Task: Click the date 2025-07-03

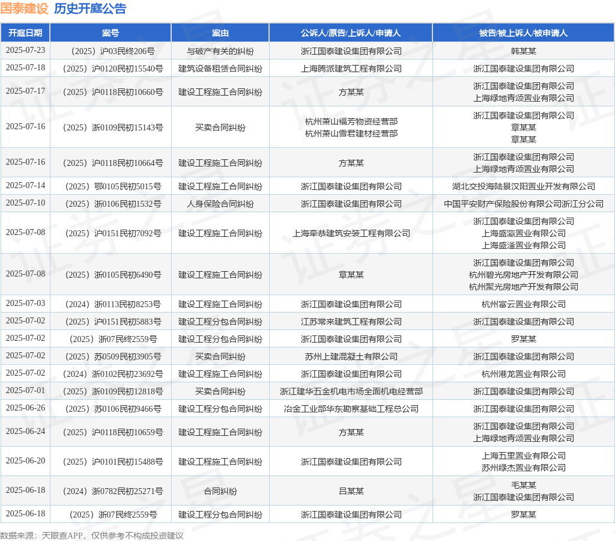Action: point(25,303)
